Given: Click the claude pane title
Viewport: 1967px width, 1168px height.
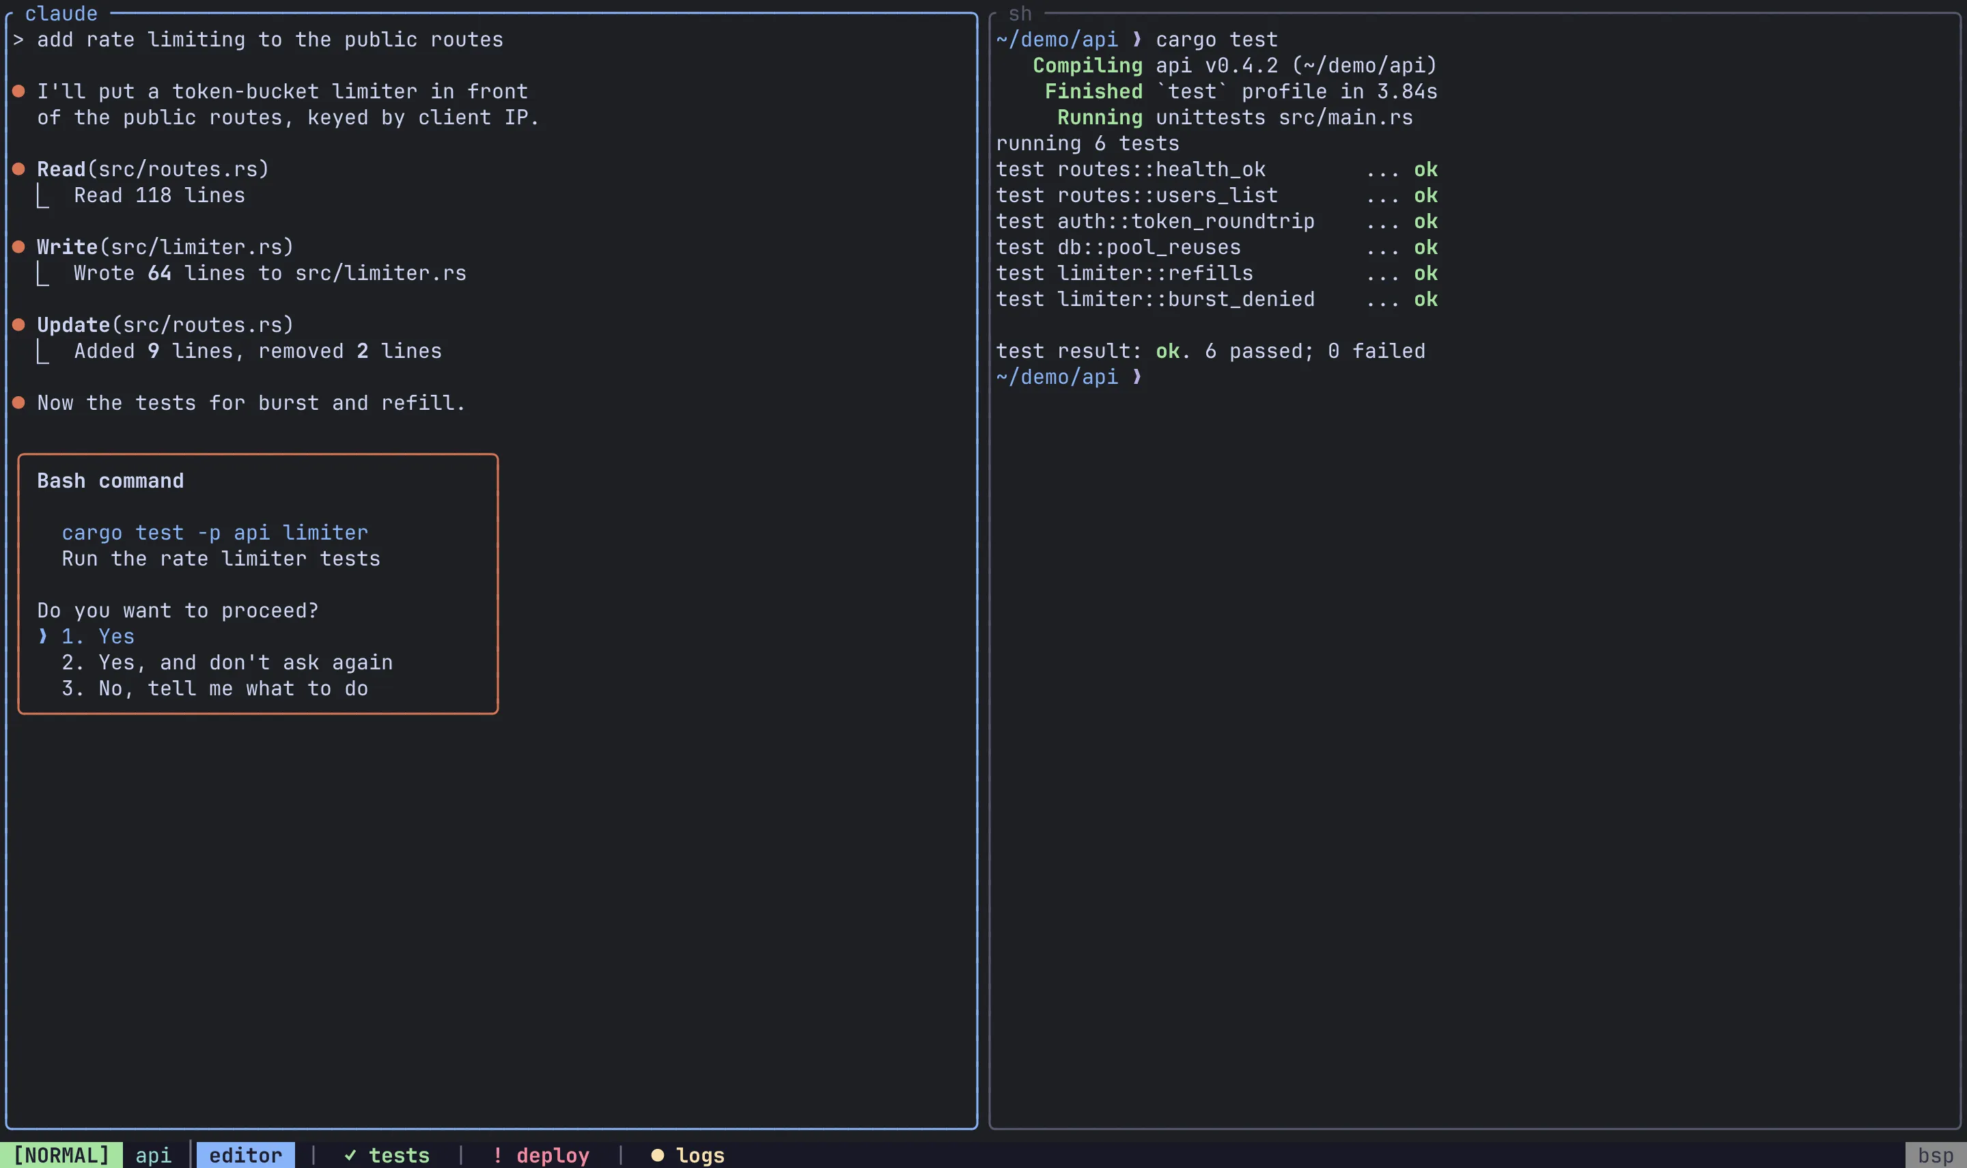Looking at the screenshot, I should (x=61, y=14).
